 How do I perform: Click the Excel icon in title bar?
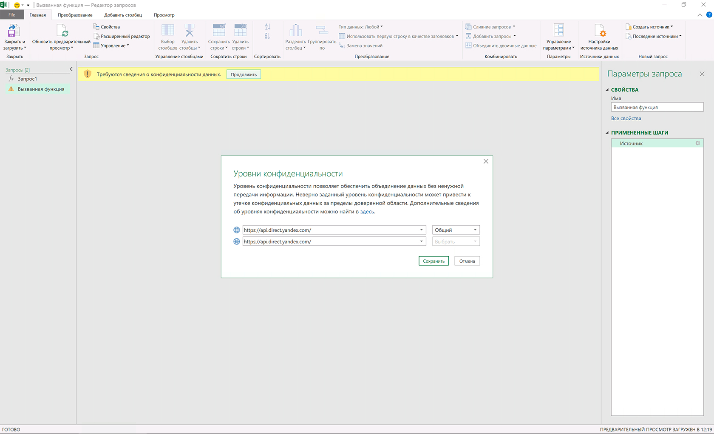click(3, 5)
